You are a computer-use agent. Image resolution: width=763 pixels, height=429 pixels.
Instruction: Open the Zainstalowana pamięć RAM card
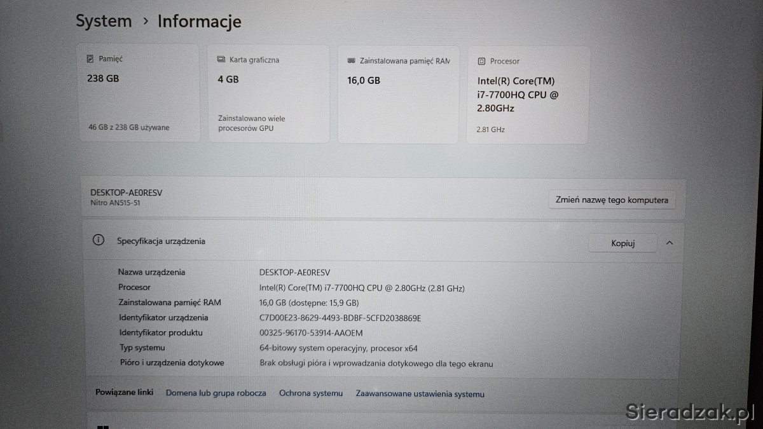click(398, 94)
